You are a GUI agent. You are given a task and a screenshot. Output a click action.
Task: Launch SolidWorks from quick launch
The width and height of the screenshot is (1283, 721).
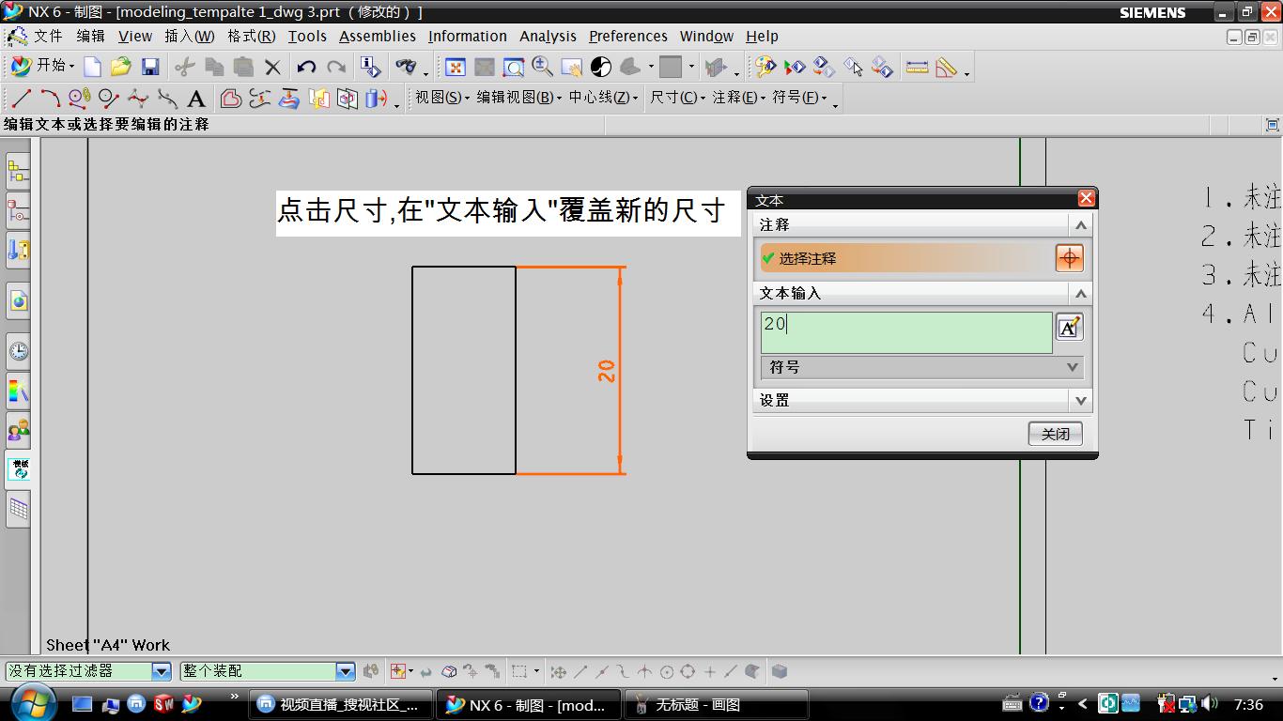(x=163, y=703)
